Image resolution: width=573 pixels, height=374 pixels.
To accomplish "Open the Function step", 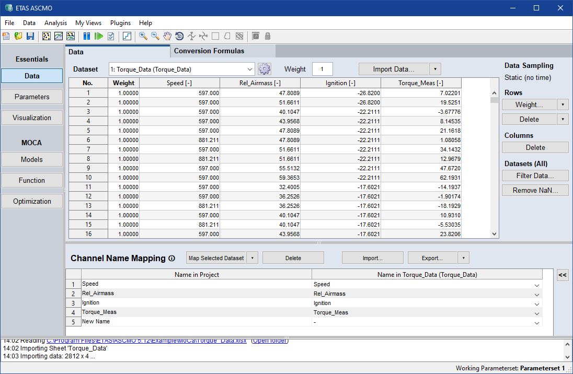I will pos(32,180).
